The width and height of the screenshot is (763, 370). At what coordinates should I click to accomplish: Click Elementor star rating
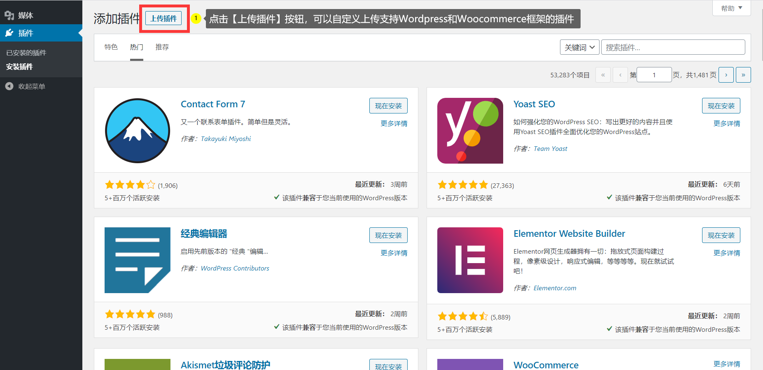click(463, 316)
